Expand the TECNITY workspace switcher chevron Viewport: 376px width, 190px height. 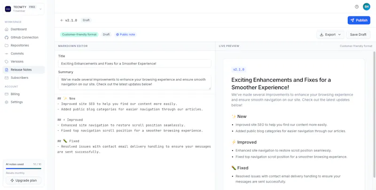(x=40, y=9)
